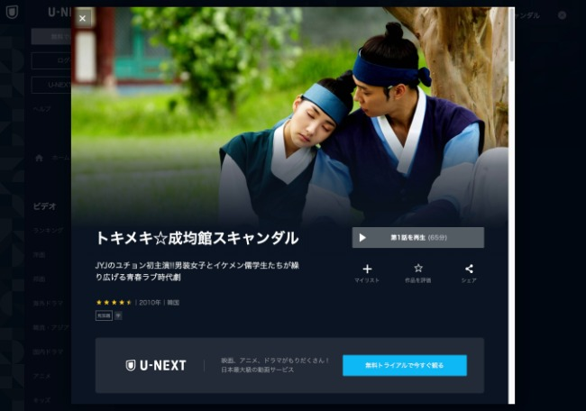Open the Home icon in sidebar
The image size is (586, 411).
[39, 158]
